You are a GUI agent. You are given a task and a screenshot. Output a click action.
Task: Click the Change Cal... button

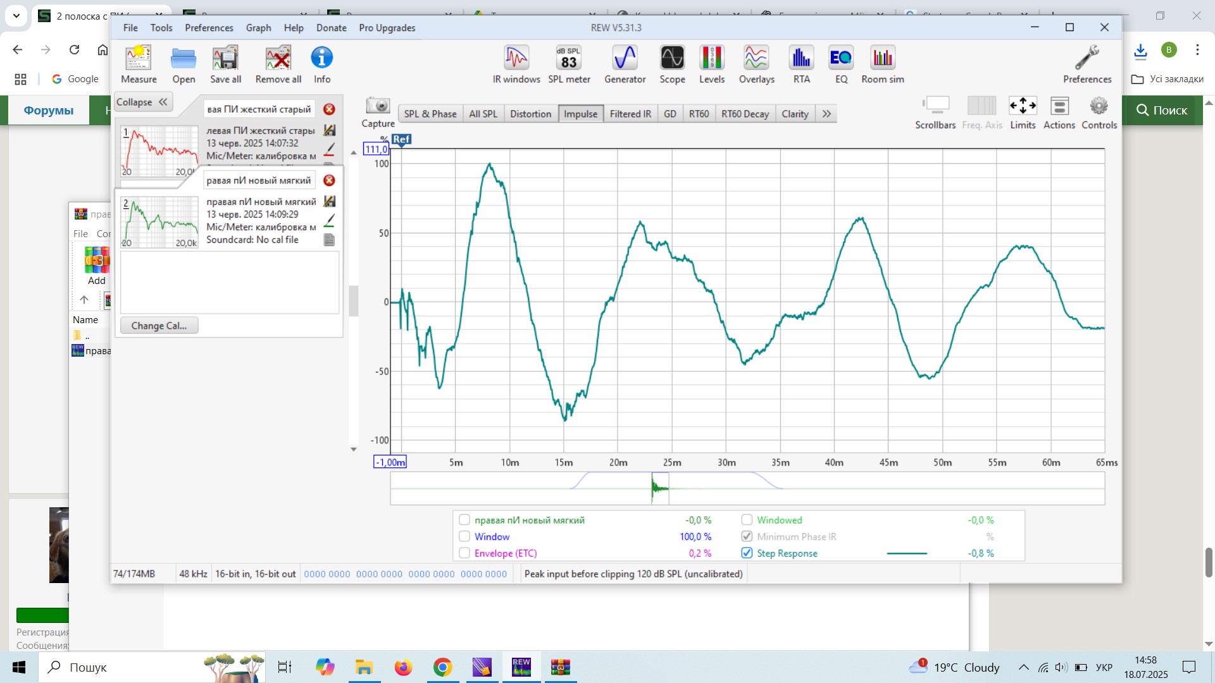[x=159, y=326]
